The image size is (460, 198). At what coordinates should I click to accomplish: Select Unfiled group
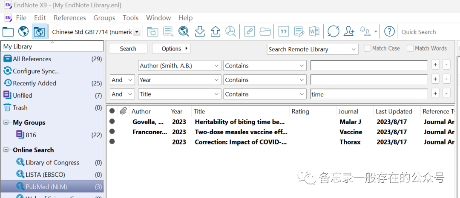click(x=52, y=95)
